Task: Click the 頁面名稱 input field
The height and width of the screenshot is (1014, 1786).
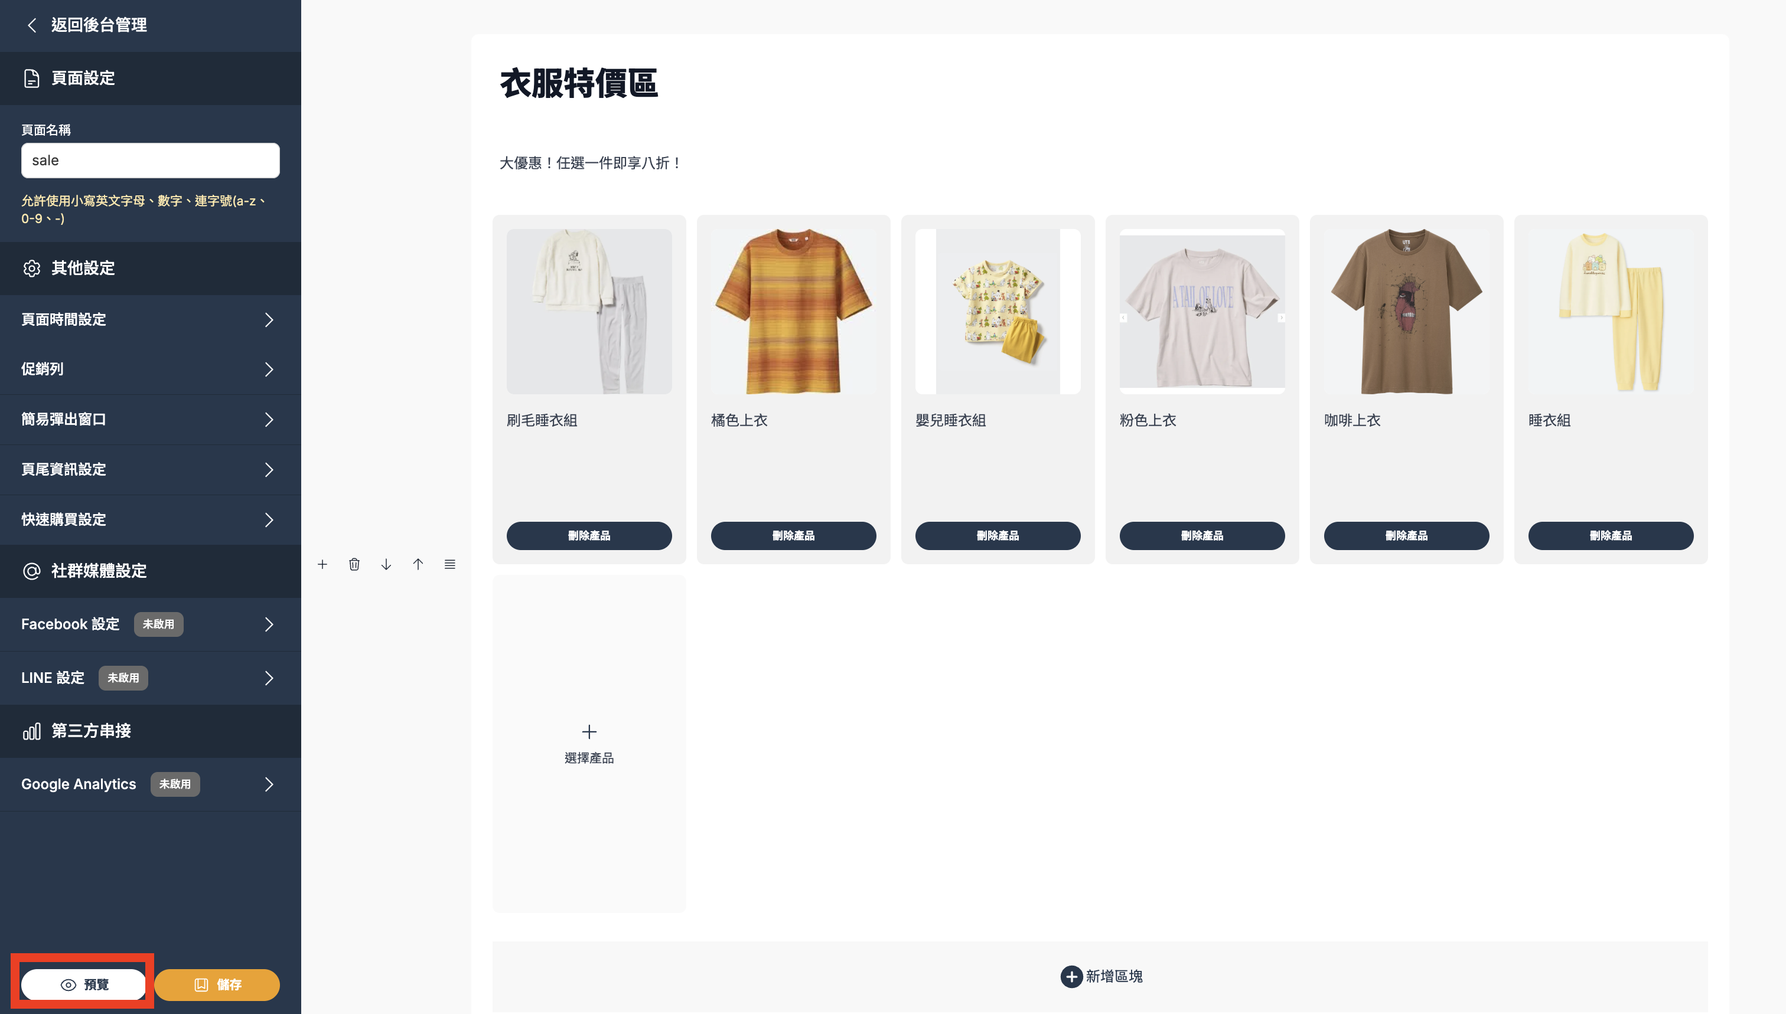Action: point(151,160)
